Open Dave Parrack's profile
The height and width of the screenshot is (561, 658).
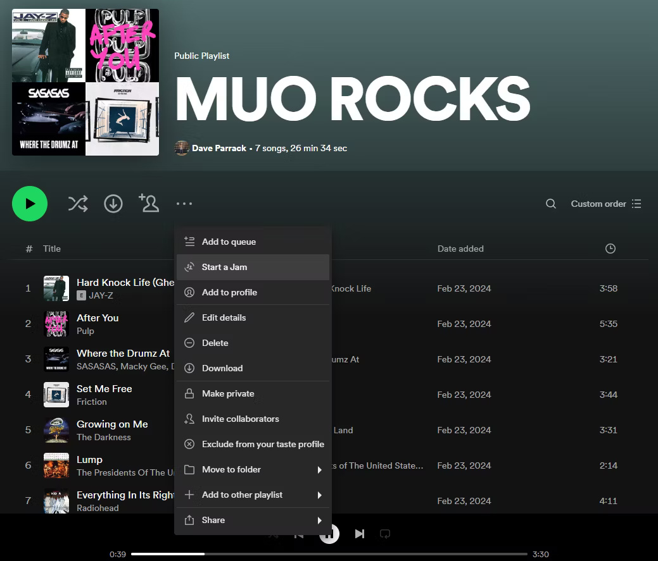[x=219, y=148]
